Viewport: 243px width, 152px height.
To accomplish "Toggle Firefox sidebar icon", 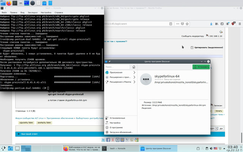I will [x=222, y=24].
